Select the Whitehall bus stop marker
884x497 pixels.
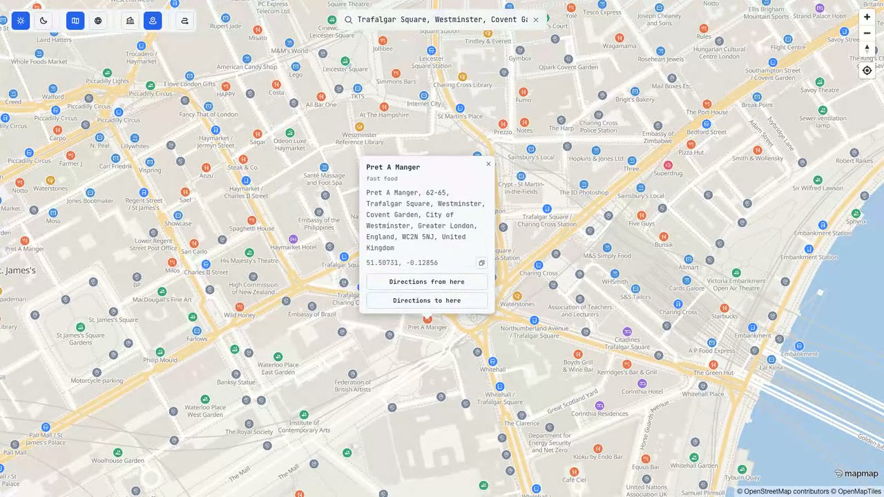click(492, 361)
